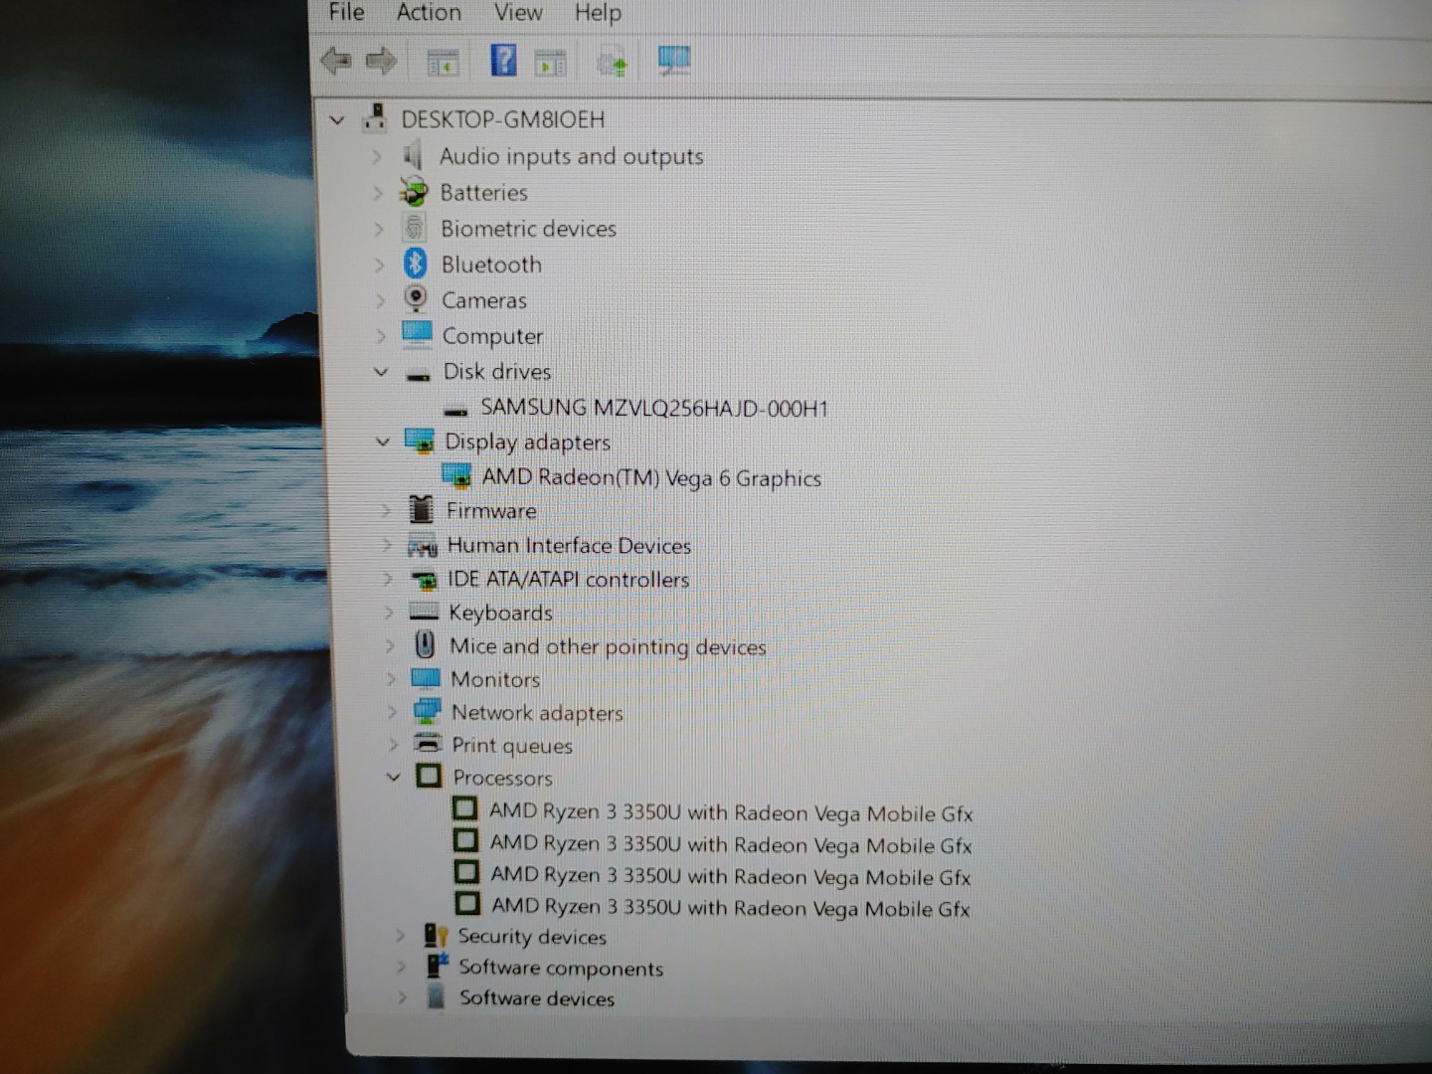Open Help via the question mark icon
The image size is (1432, 1074).
pyautogui.click(x=503, y=60)
